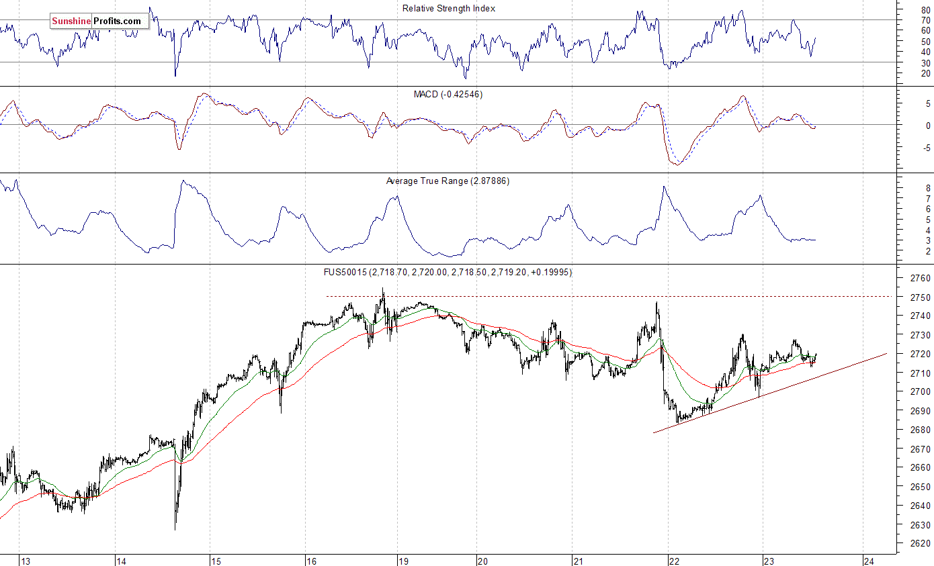934x566 pixels.
Task: Select the MACD (-0.42546) panel title
Action: [448, 94]
